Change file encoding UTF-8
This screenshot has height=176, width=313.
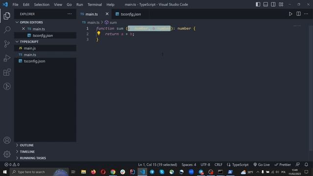tap(205, 165)
